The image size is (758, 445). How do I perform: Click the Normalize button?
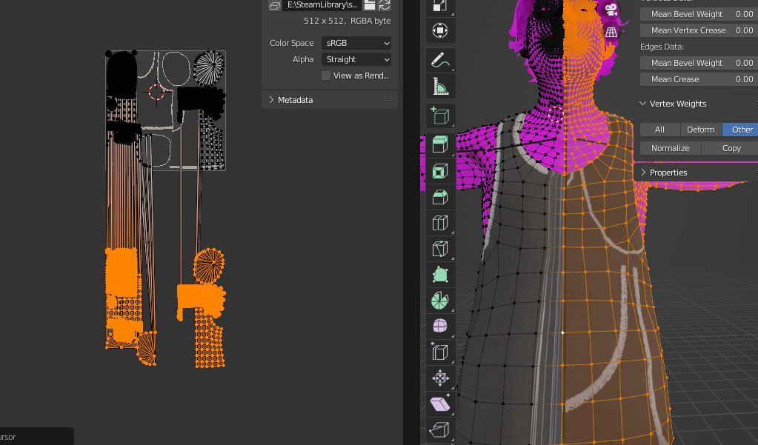670,148
